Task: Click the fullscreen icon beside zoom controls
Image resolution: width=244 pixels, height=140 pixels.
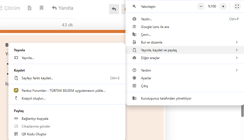Action: (237, 6)
